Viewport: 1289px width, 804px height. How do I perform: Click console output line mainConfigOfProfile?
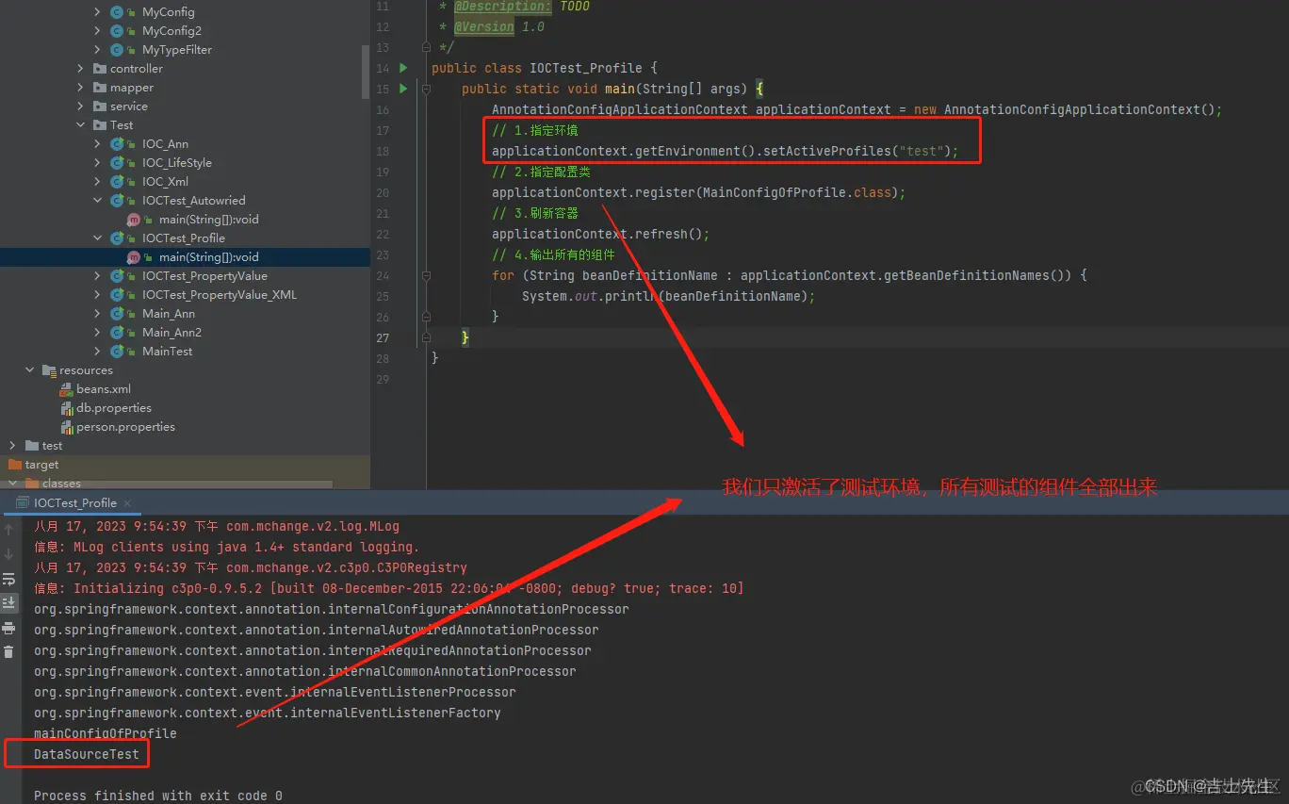106,733
